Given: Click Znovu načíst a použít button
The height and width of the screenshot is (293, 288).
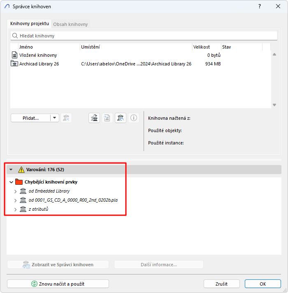Looking at the screenshot, I should pos(58,284).
